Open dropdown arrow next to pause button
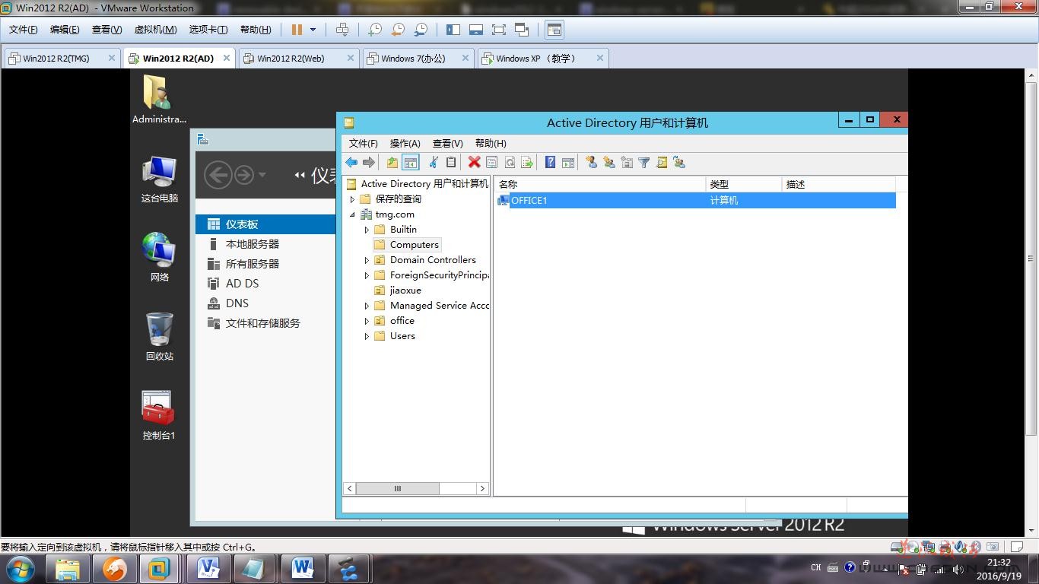This screenshot has width=1039, height=584. 313,30
